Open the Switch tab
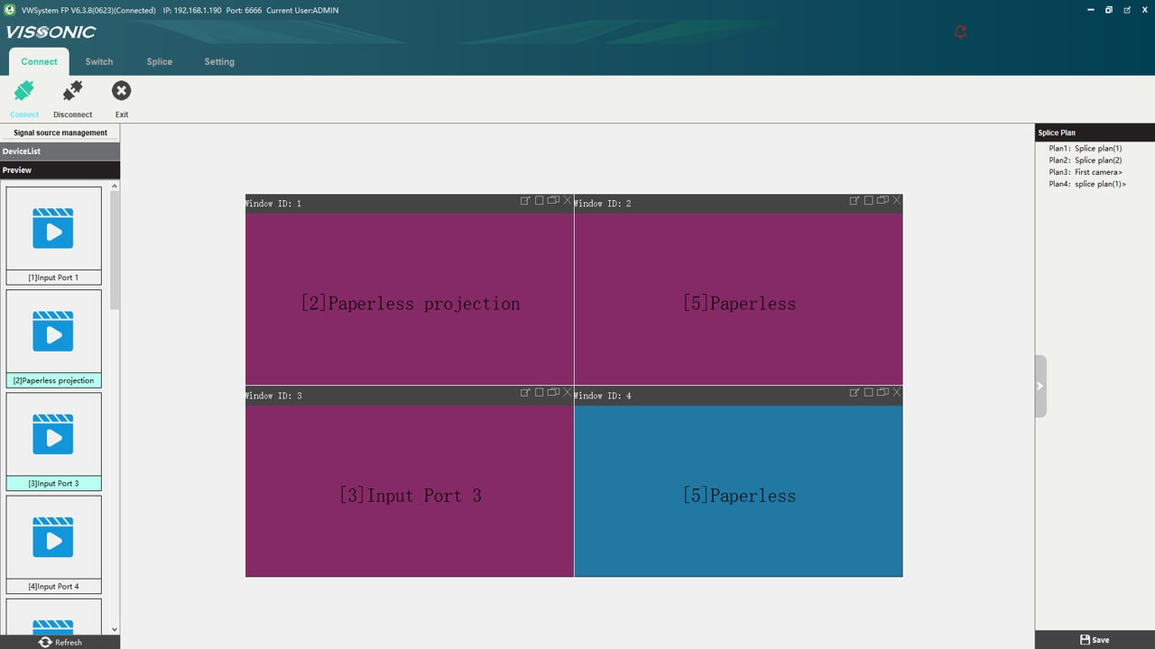The height and width of the screenshot is (649, 1155). 99,62
